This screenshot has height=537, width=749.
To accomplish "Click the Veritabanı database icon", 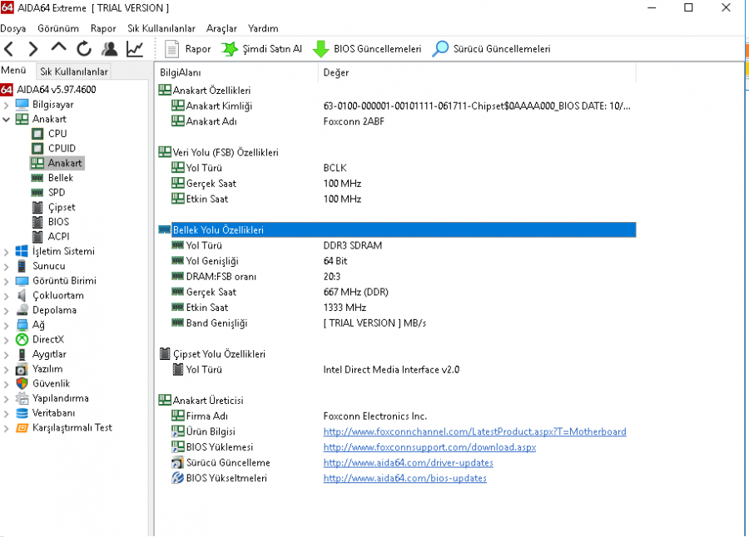I will 22,413.
